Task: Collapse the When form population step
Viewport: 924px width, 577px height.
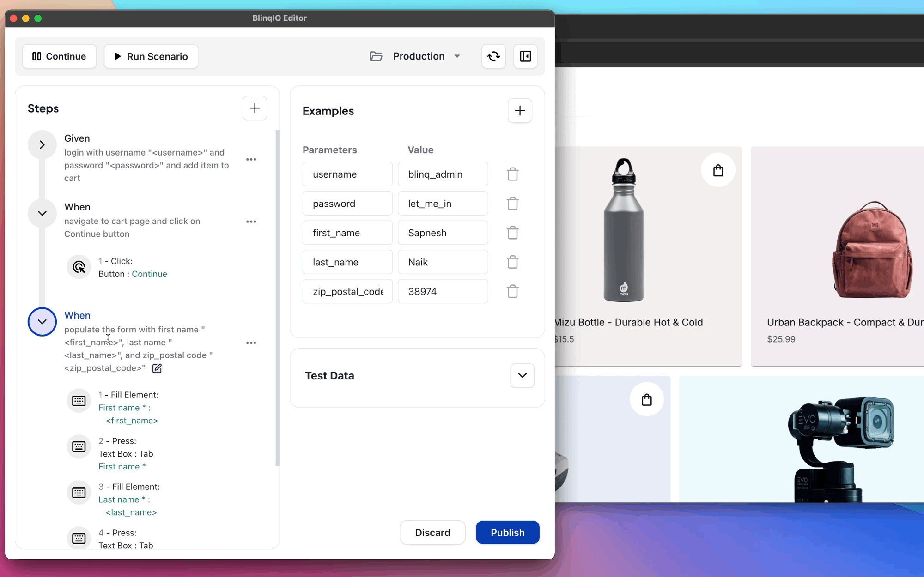Action: point(41,322)
